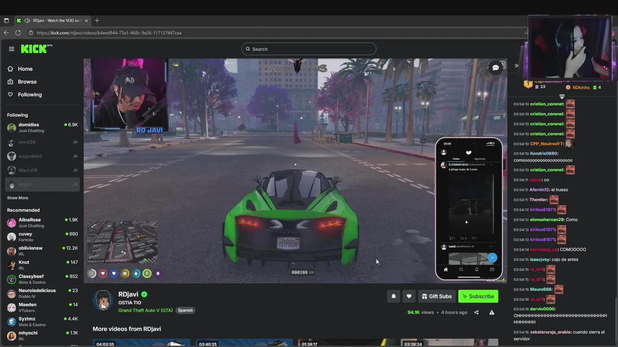
Task: Click the green Subscribe button
Action: pos(478,296)
